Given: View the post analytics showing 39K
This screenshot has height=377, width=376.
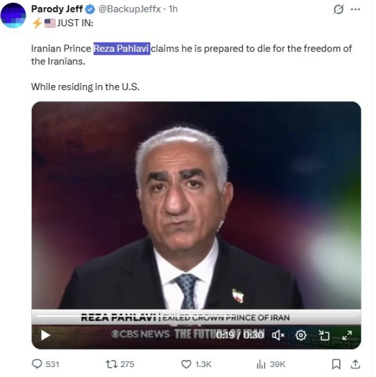Looking at the screenshot, I should click(x=270, y=364).
